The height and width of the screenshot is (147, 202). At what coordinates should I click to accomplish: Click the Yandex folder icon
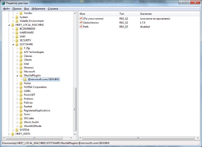[x=21, y=13]
